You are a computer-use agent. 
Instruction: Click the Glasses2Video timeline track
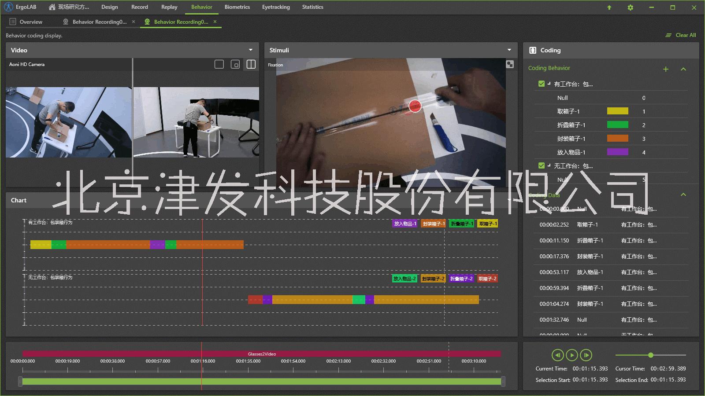(262, 354)
